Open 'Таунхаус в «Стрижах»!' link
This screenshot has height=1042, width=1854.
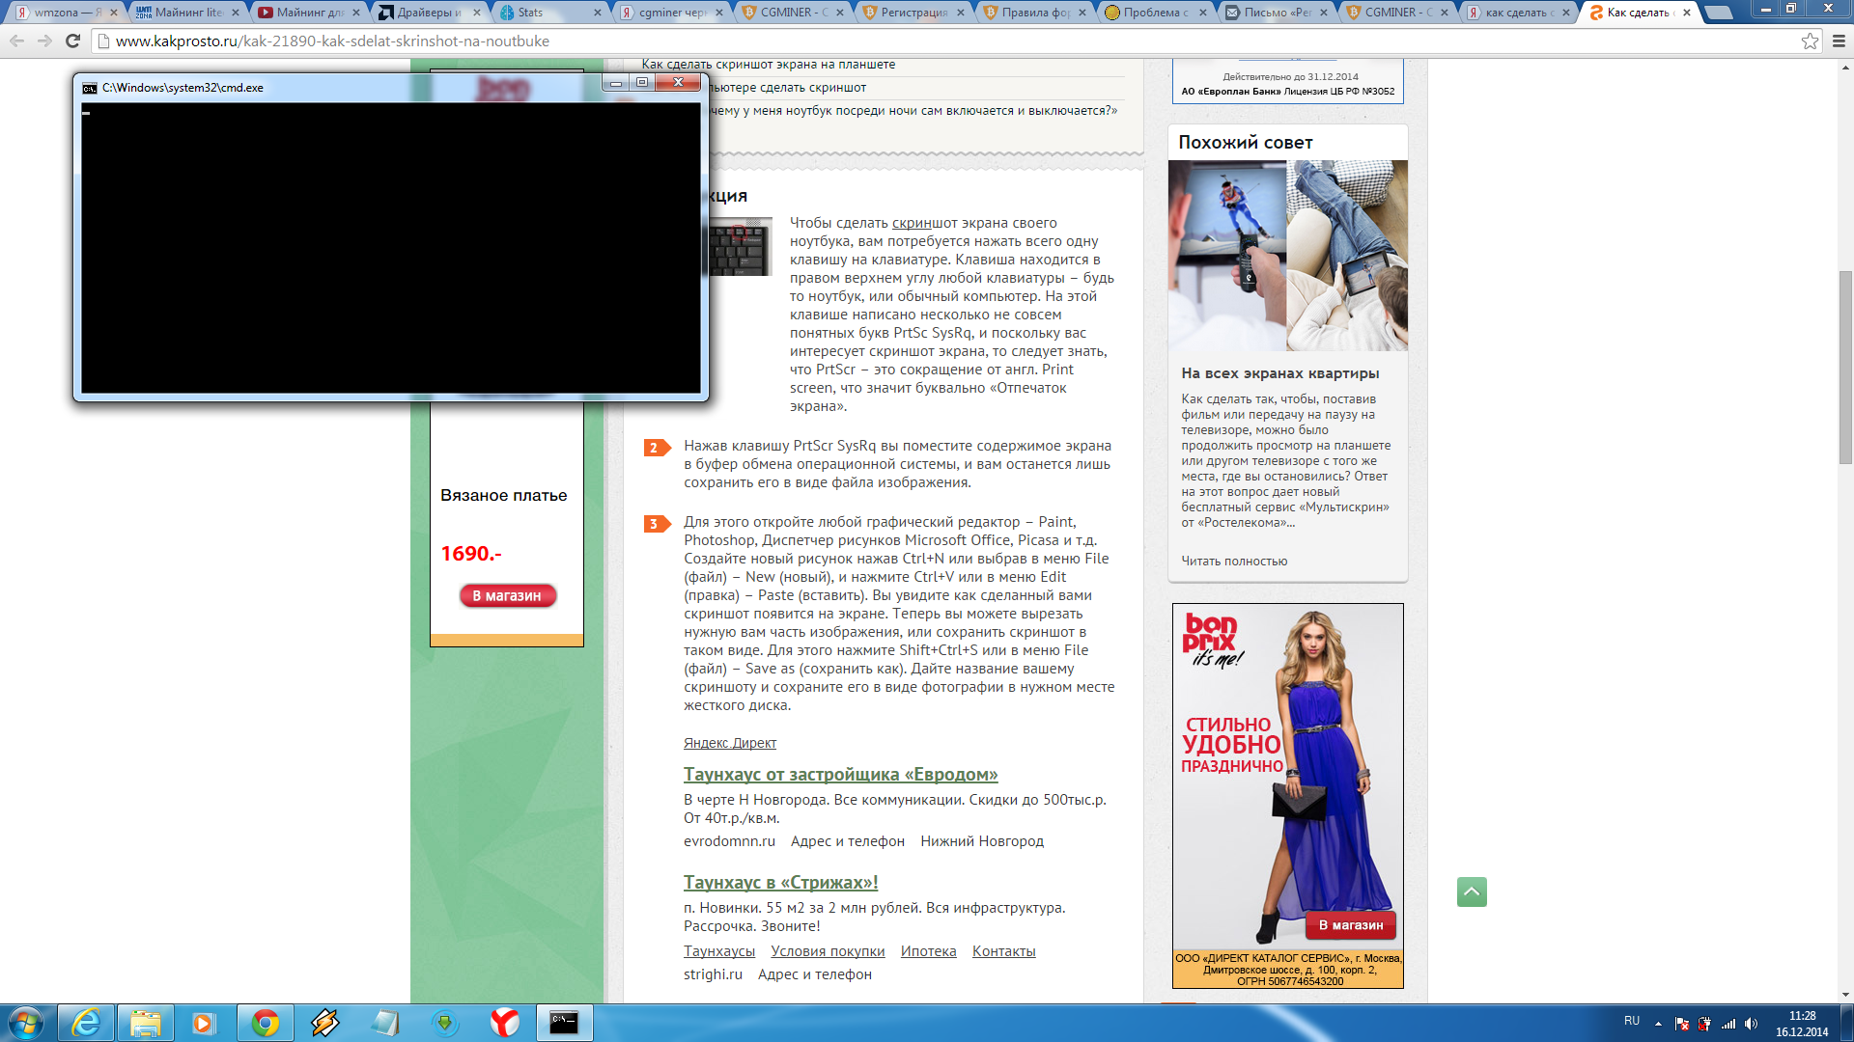coord(780,883)
